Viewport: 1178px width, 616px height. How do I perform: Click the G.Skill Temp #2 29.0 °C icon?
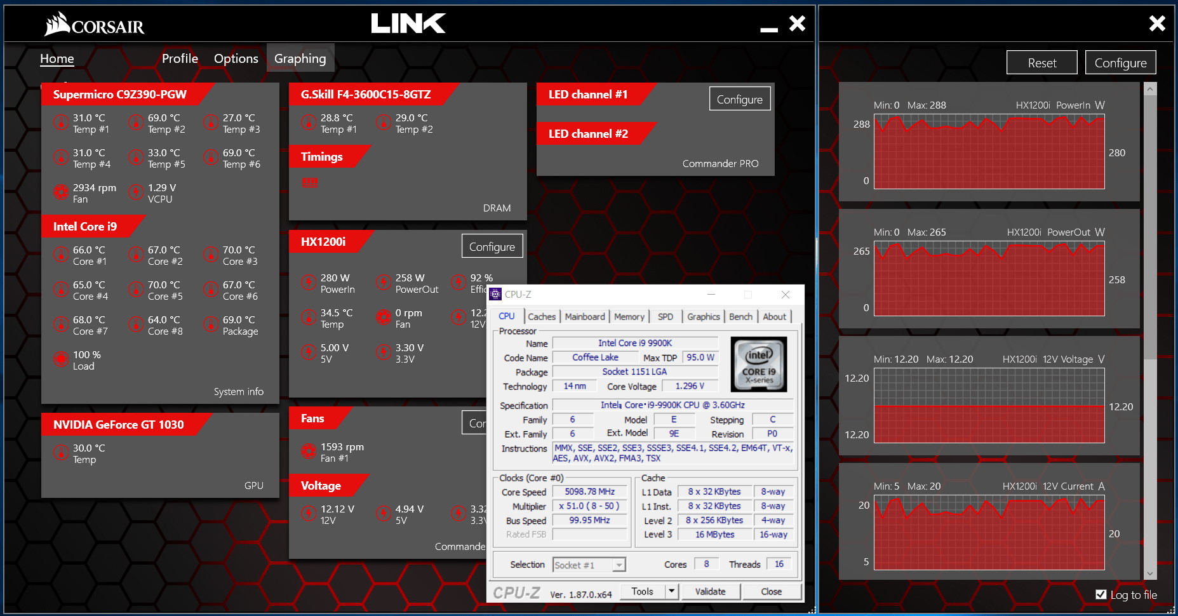pos(384,122)
